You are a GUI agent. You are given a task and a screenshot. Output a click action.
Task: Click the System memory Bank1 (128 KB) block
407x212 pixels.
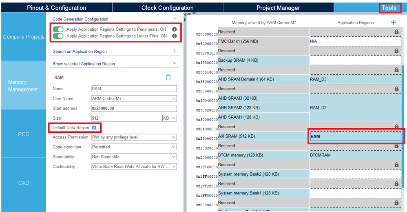click(x=263, y=193)
